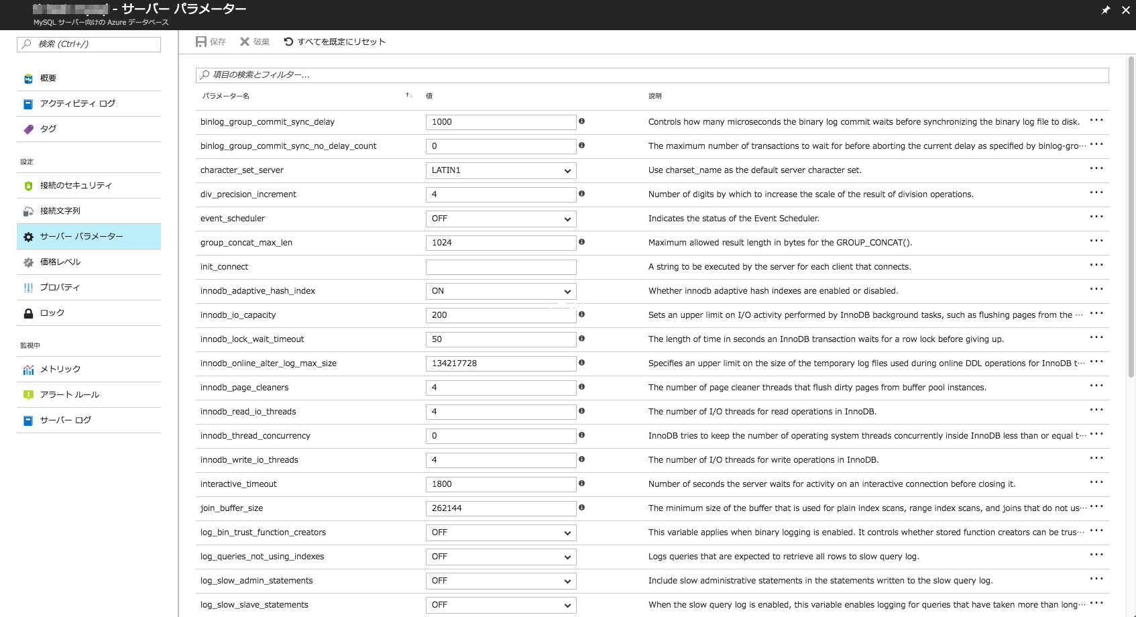This screenshot has height=617, width=1136.
Task: Click the empty init_connect value field
Action: pos(501,267)
